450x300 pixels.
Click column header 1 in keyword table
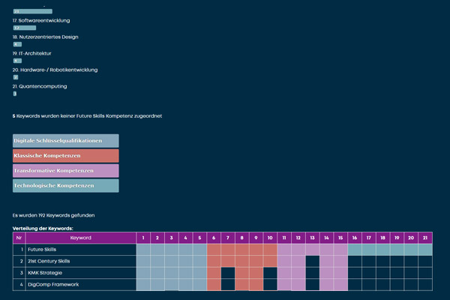(142, 238)
